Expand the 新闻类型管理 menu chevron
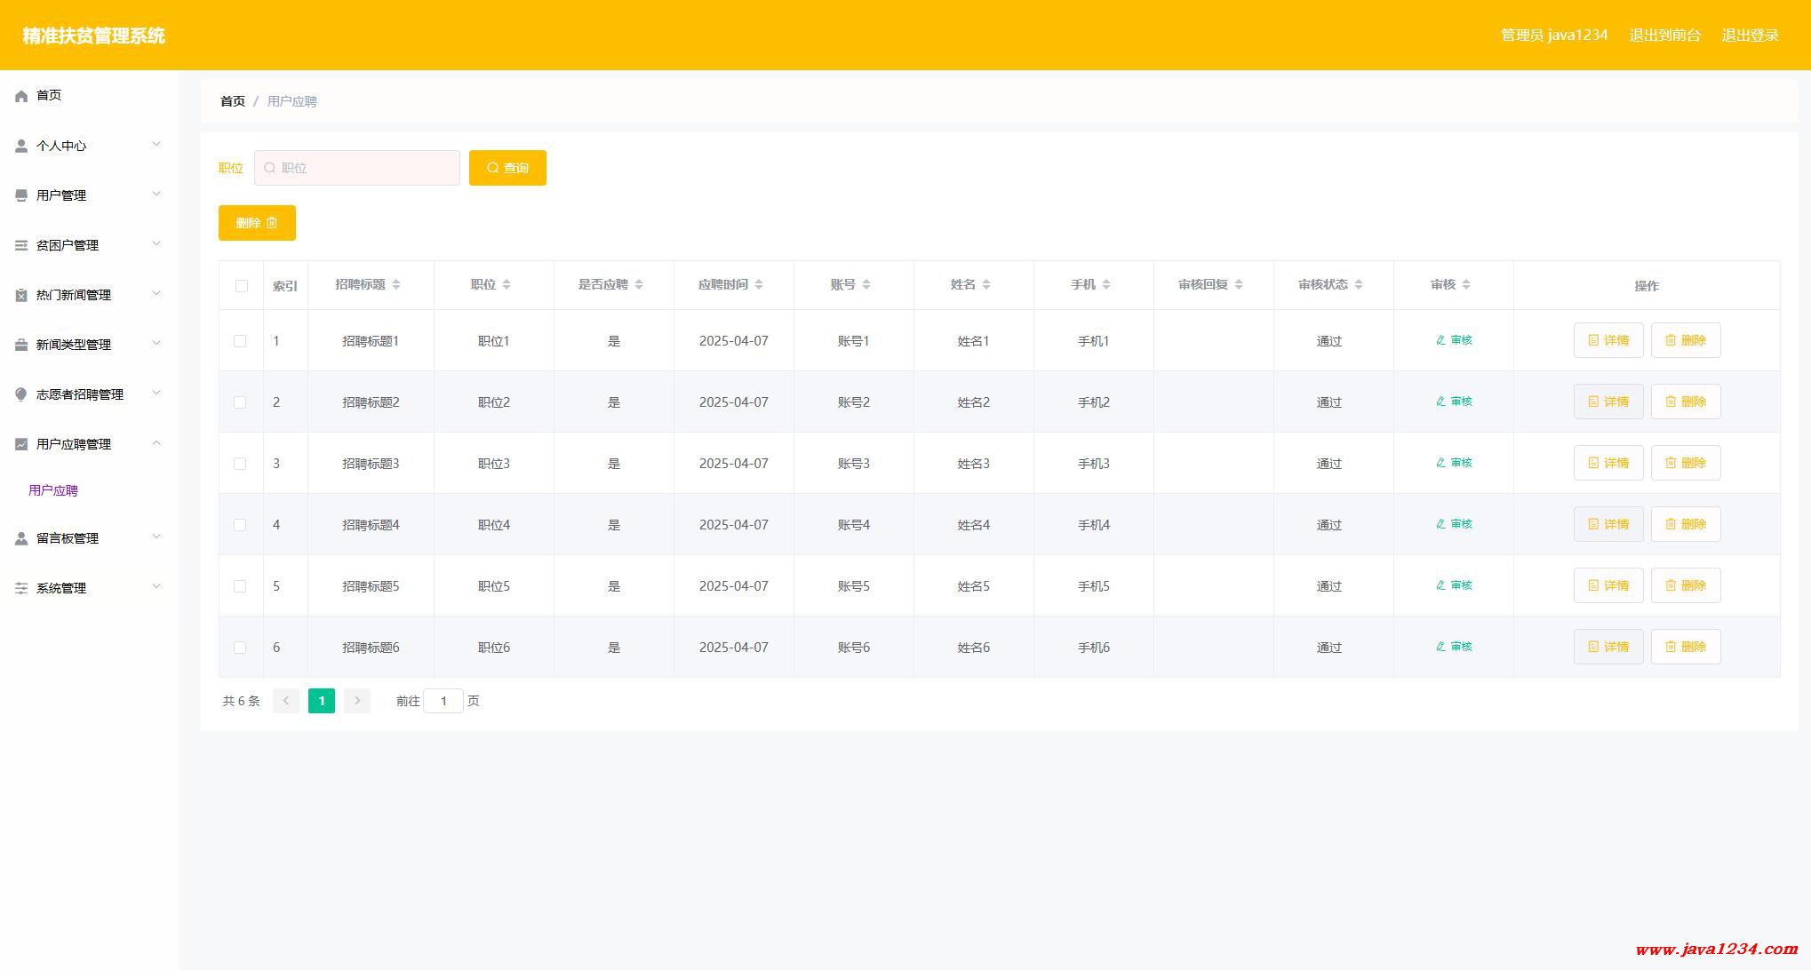This screenshot has width=1811, height=970. (x=156, y=344)
